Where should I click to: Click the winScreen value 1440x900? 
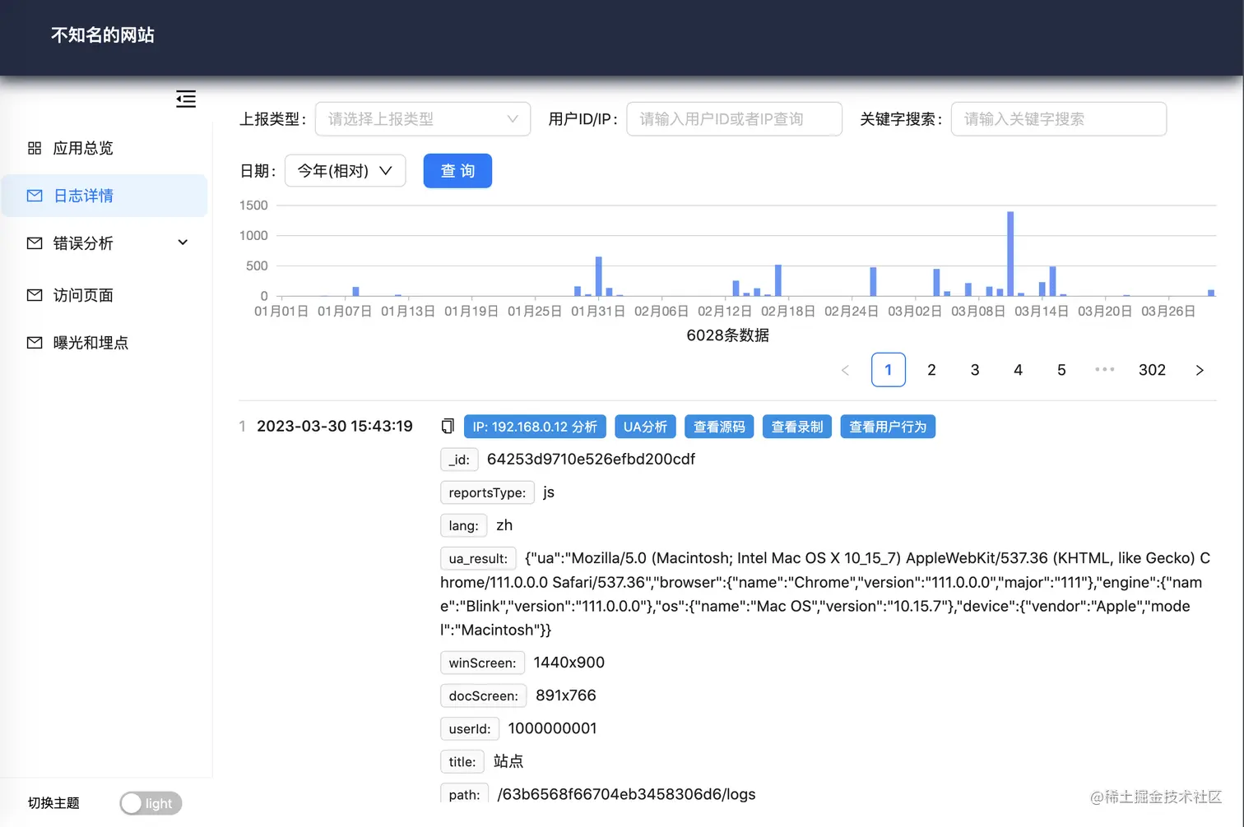[x=569, y=663]
